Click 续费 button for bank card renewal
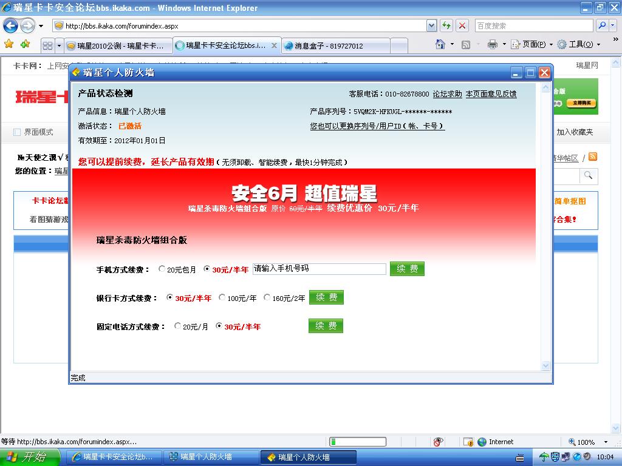This screenshot has width=622, height=466. click(326, 297)
